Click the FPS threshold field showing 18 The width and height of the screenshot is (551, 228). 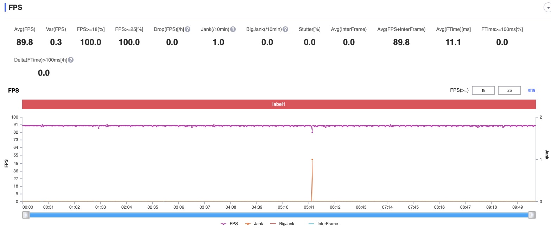click(x=483, y=90)
